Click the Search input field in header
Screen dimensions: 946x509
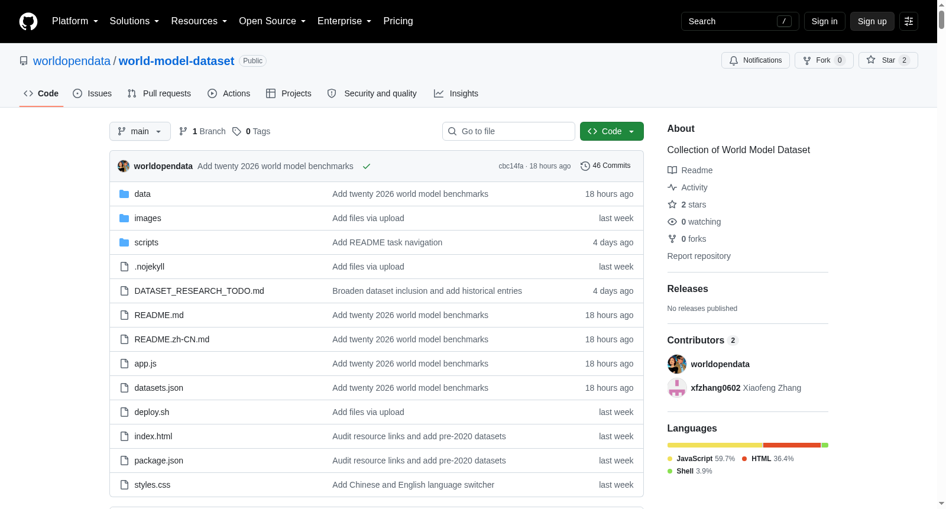click(x=740, y=21)
